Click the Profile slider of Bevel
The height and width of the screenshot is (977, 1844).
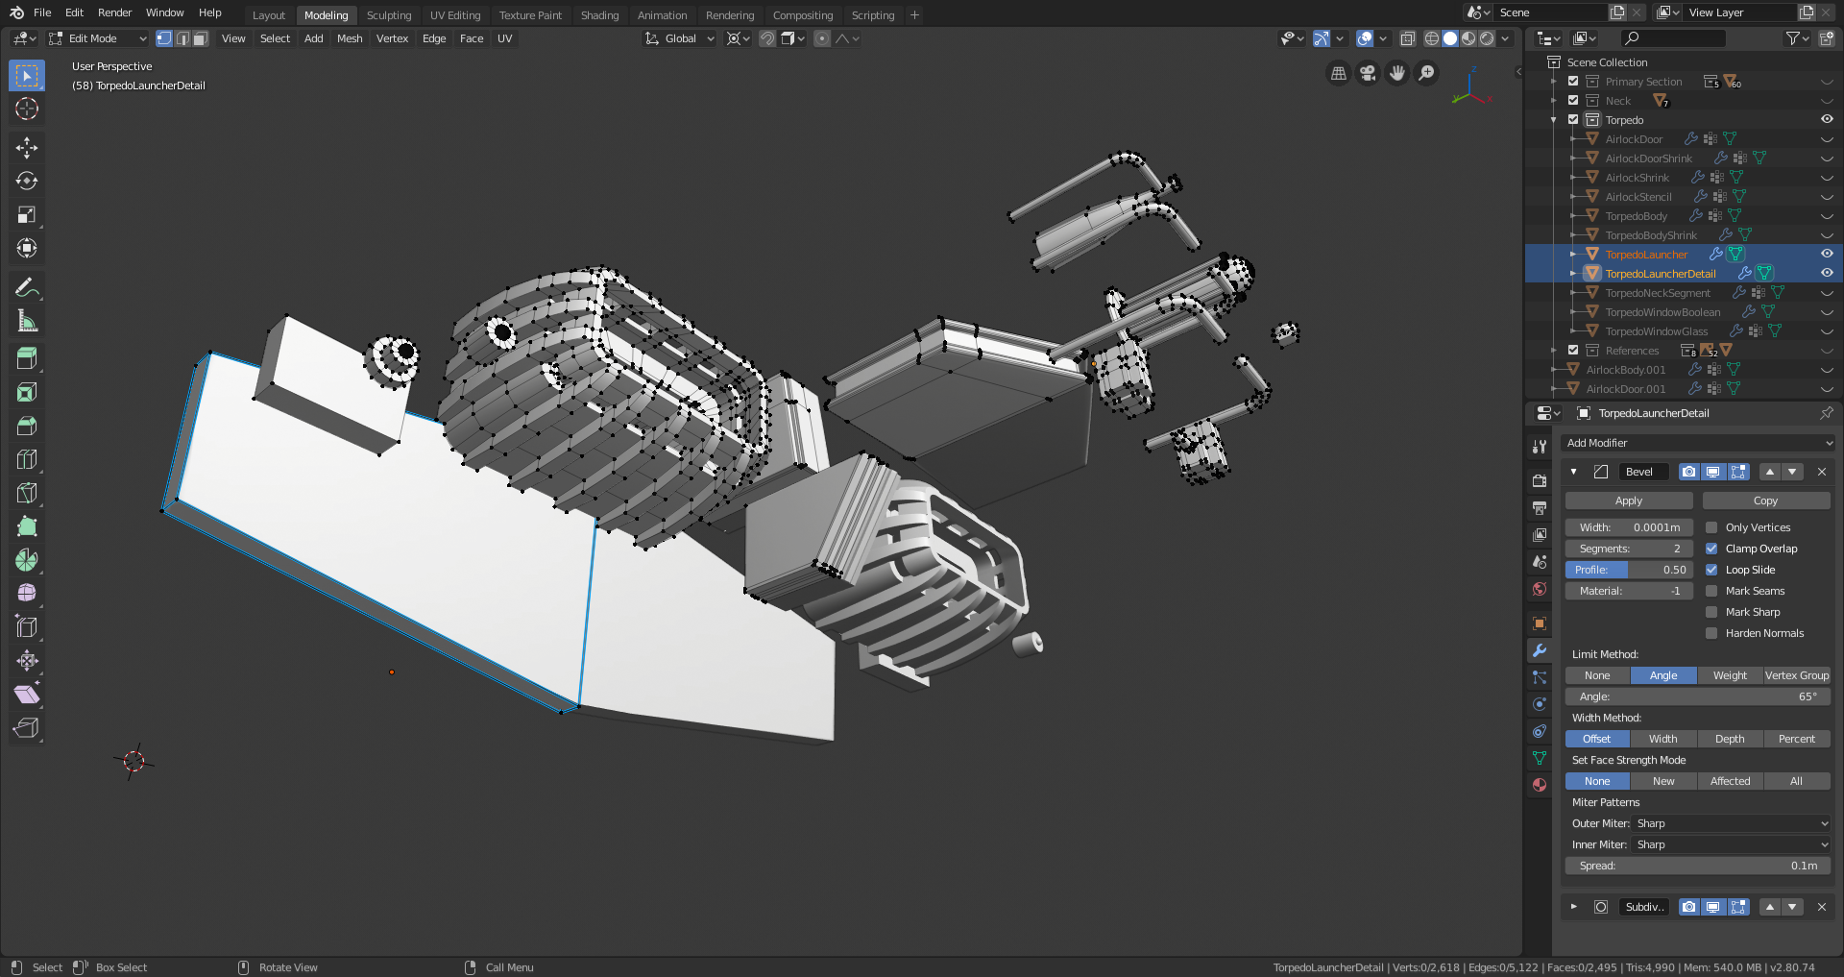coord(1628,570)
